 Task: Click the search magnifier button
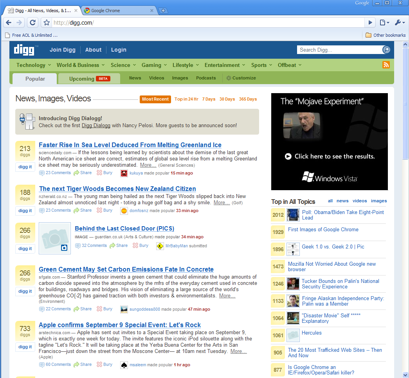(x=386, y=50)
